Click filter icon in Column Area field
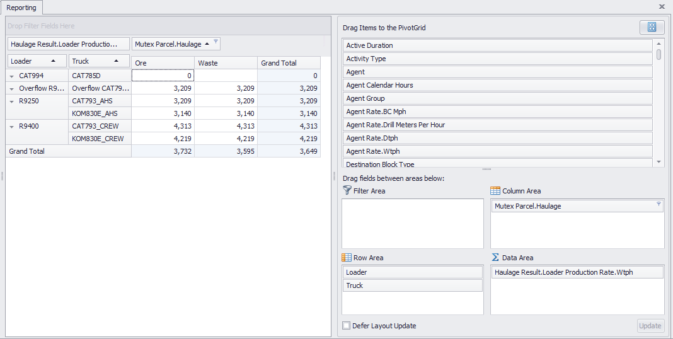The image size is (673, 339). pyautogui.click(x=659, y=204)
